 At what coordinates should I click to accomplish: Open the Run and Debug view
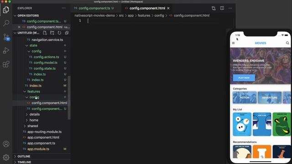pos(6,51)
